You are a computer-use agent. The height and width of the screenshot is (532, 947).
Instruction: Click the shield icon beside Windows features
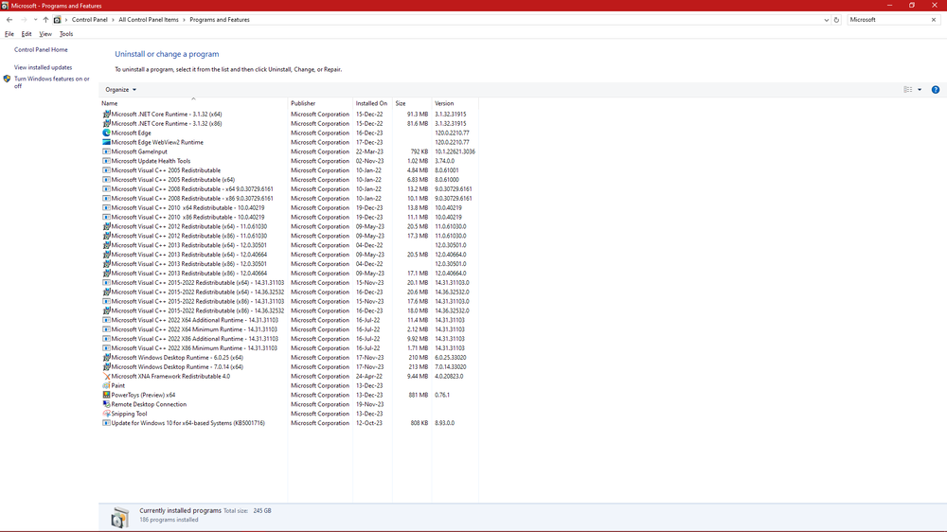pos(7,80)
